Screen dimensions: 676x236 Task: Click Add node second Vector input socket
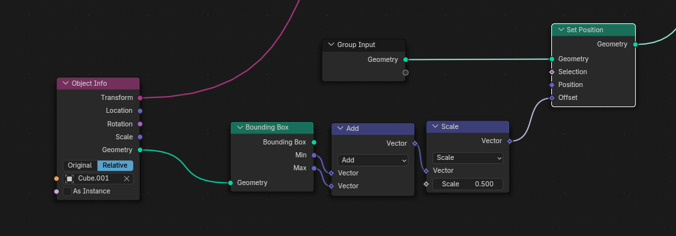click(332, 186)
